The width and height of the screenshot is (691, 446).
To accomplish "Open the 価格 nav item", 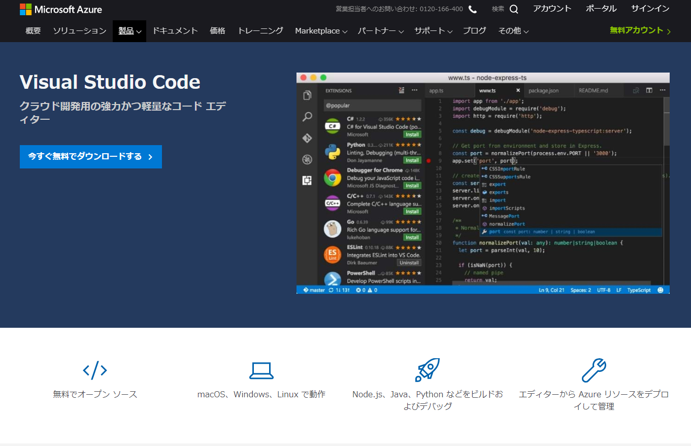I will pyautogui.click(x=217, y=31).
